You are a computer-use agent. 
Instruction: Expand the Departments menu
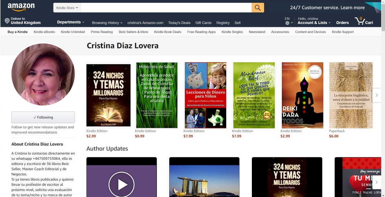71,22
